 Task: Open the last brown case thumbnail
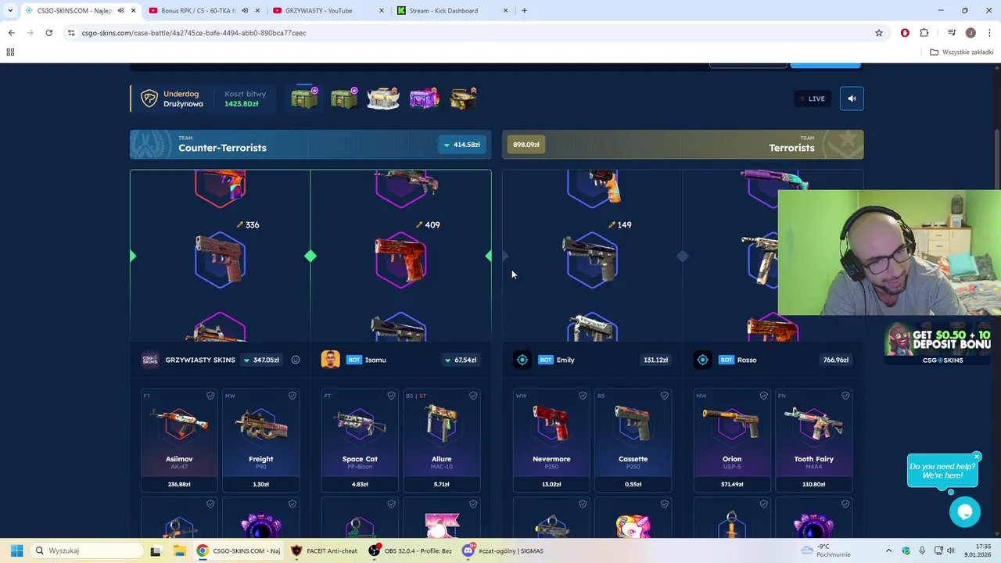point(464,99)
